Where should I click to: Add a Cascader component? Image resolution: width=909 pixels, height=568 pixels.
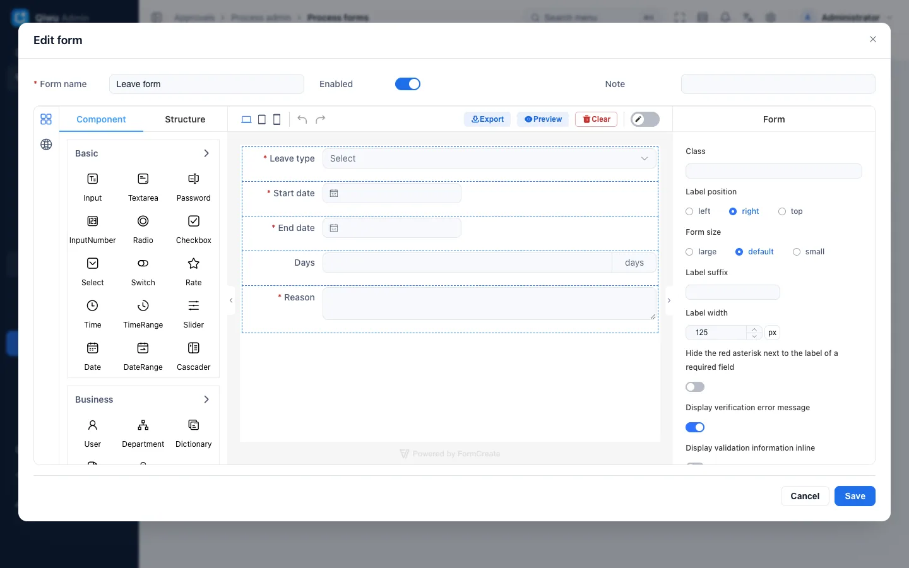coord(194,356)
